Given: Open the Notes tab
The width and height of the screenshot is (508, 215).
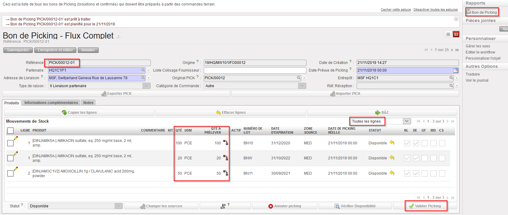Looking at the screenshot, I should click(x=88, y=103).
